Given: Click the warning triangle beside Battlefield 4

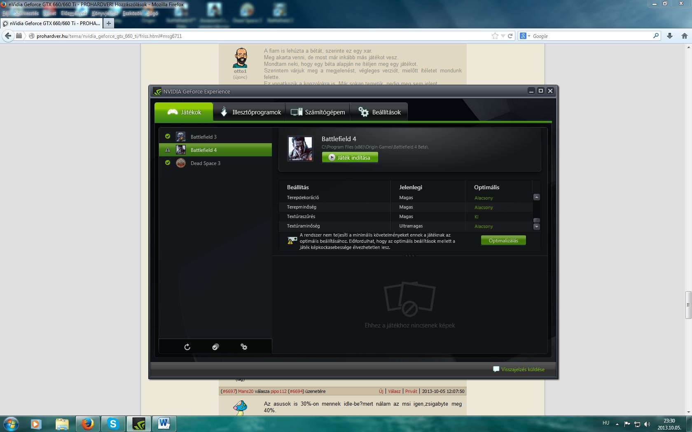Looking at the screenshot, I should pyautogui.click(x=168, y=150).
